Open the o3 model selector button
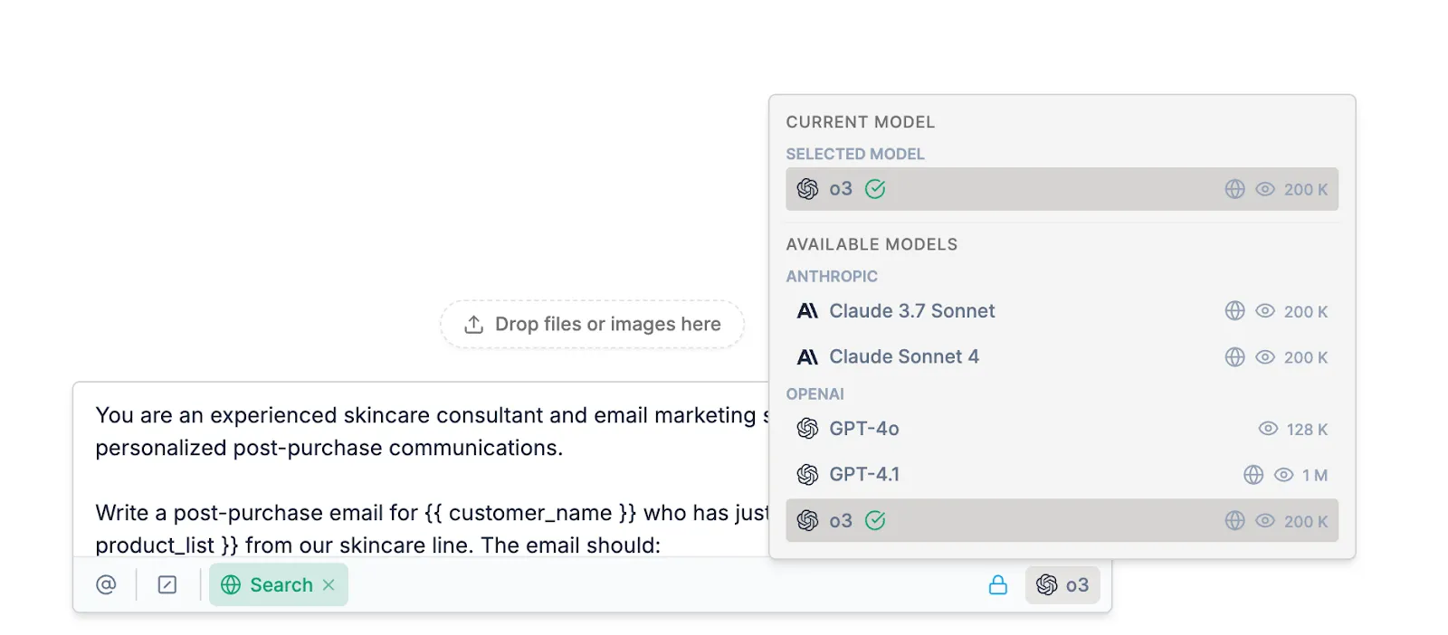The width and height of the screenshot is (1448, 635). (1062, 584)
